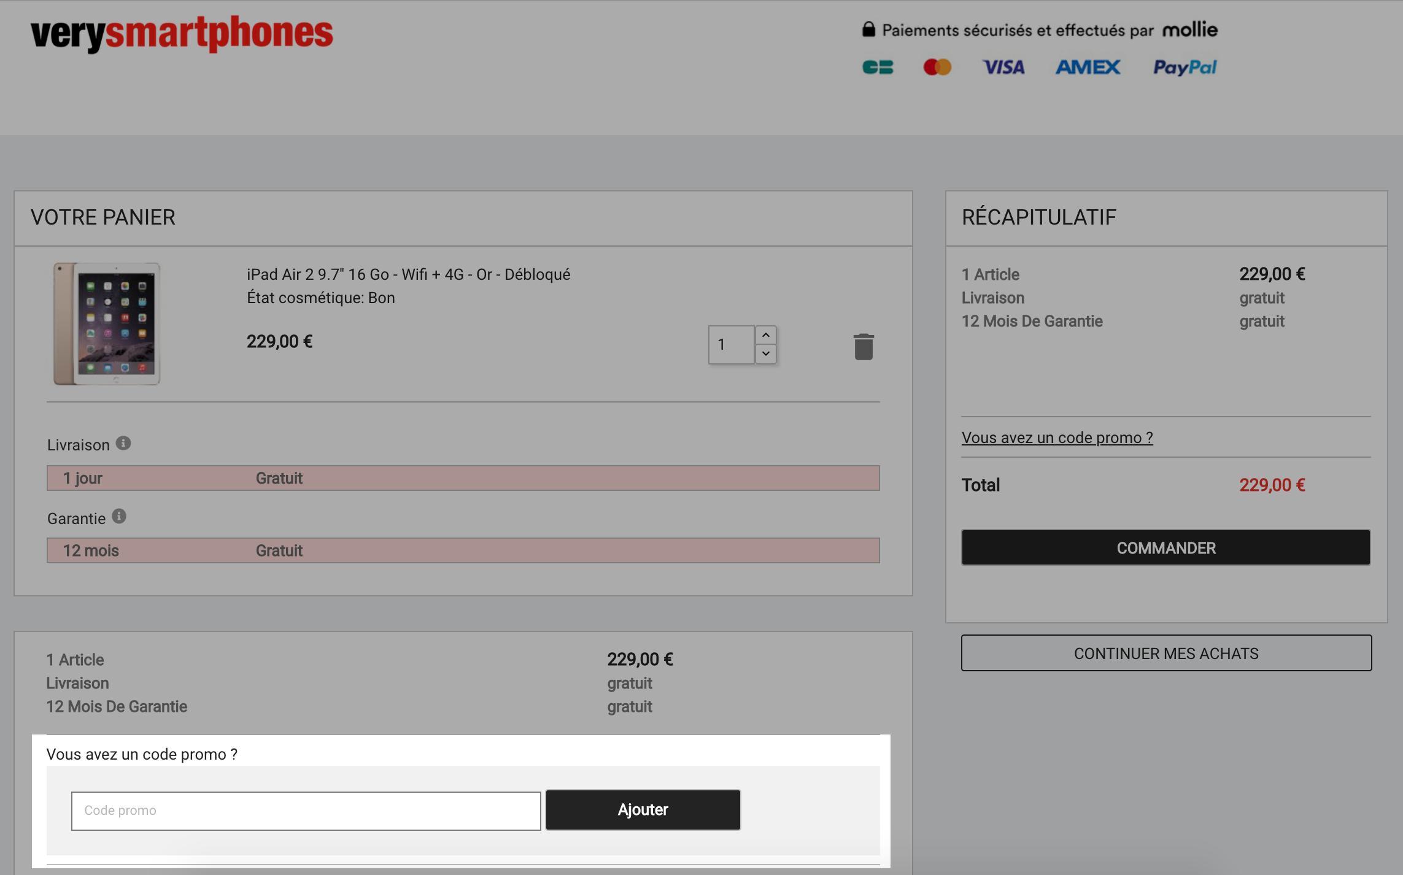Select the 1 jour Gratuit delivery option
The width and height of the screenshot is (1403, 875).
tap(463, 478)
